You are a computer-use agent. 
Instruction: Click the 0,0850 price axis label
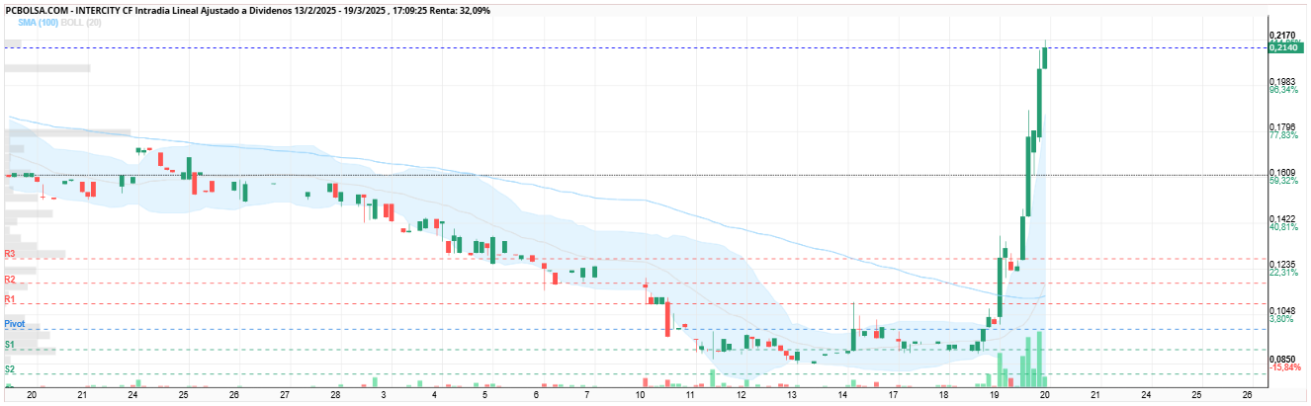1281,359
